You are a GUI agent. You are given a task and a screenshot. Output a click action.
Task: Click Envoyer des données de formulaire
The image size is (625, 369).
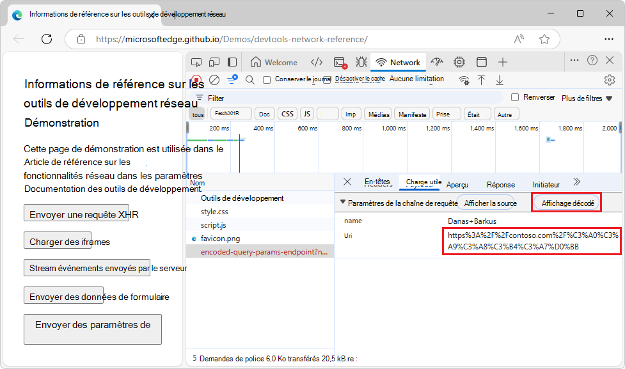tap(64, 295)
